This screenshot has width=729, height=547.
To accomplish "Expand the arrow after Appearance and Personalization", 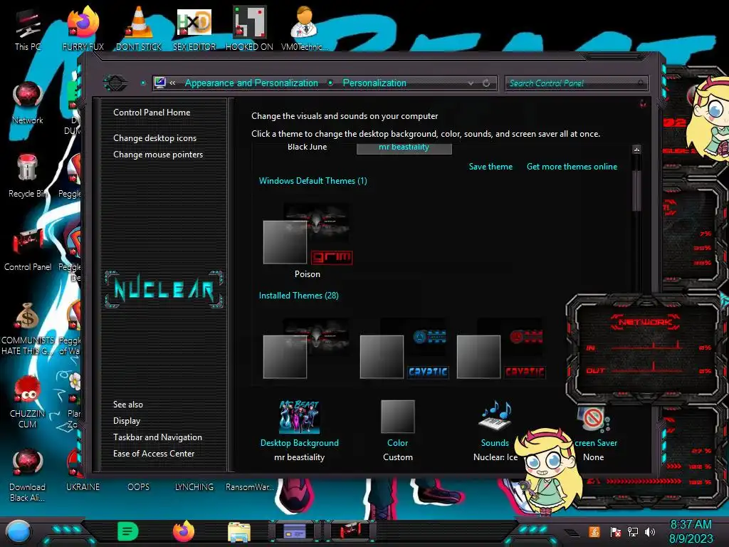I will point(330,83).
